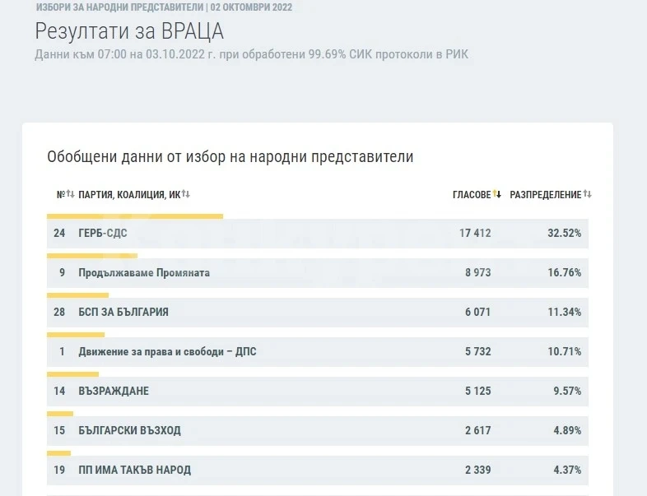Screen dimensions: 647x496
Task: Sort by share using the РАЗПРЕДЕЛЕНИЕ arrows
Action: (x=587, y=194)
